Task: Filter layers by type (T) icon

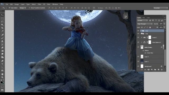Action: pyautogui.click(x=156, y=20)
